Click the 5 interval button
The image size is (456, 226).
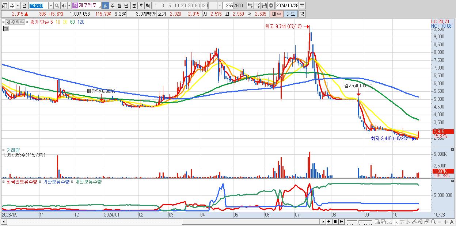click(x=170, y=5)
